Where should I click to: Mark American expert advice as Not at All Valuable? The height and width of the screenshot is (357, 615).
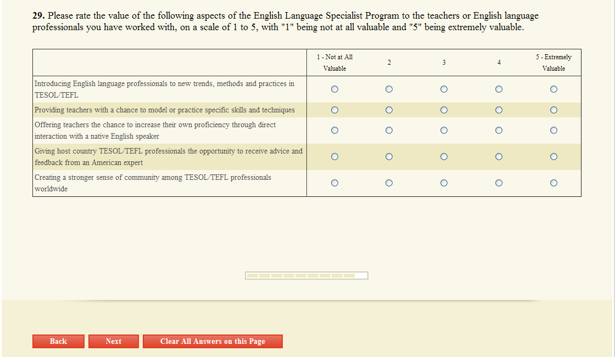pyautogui.click(x=334, y=157)
